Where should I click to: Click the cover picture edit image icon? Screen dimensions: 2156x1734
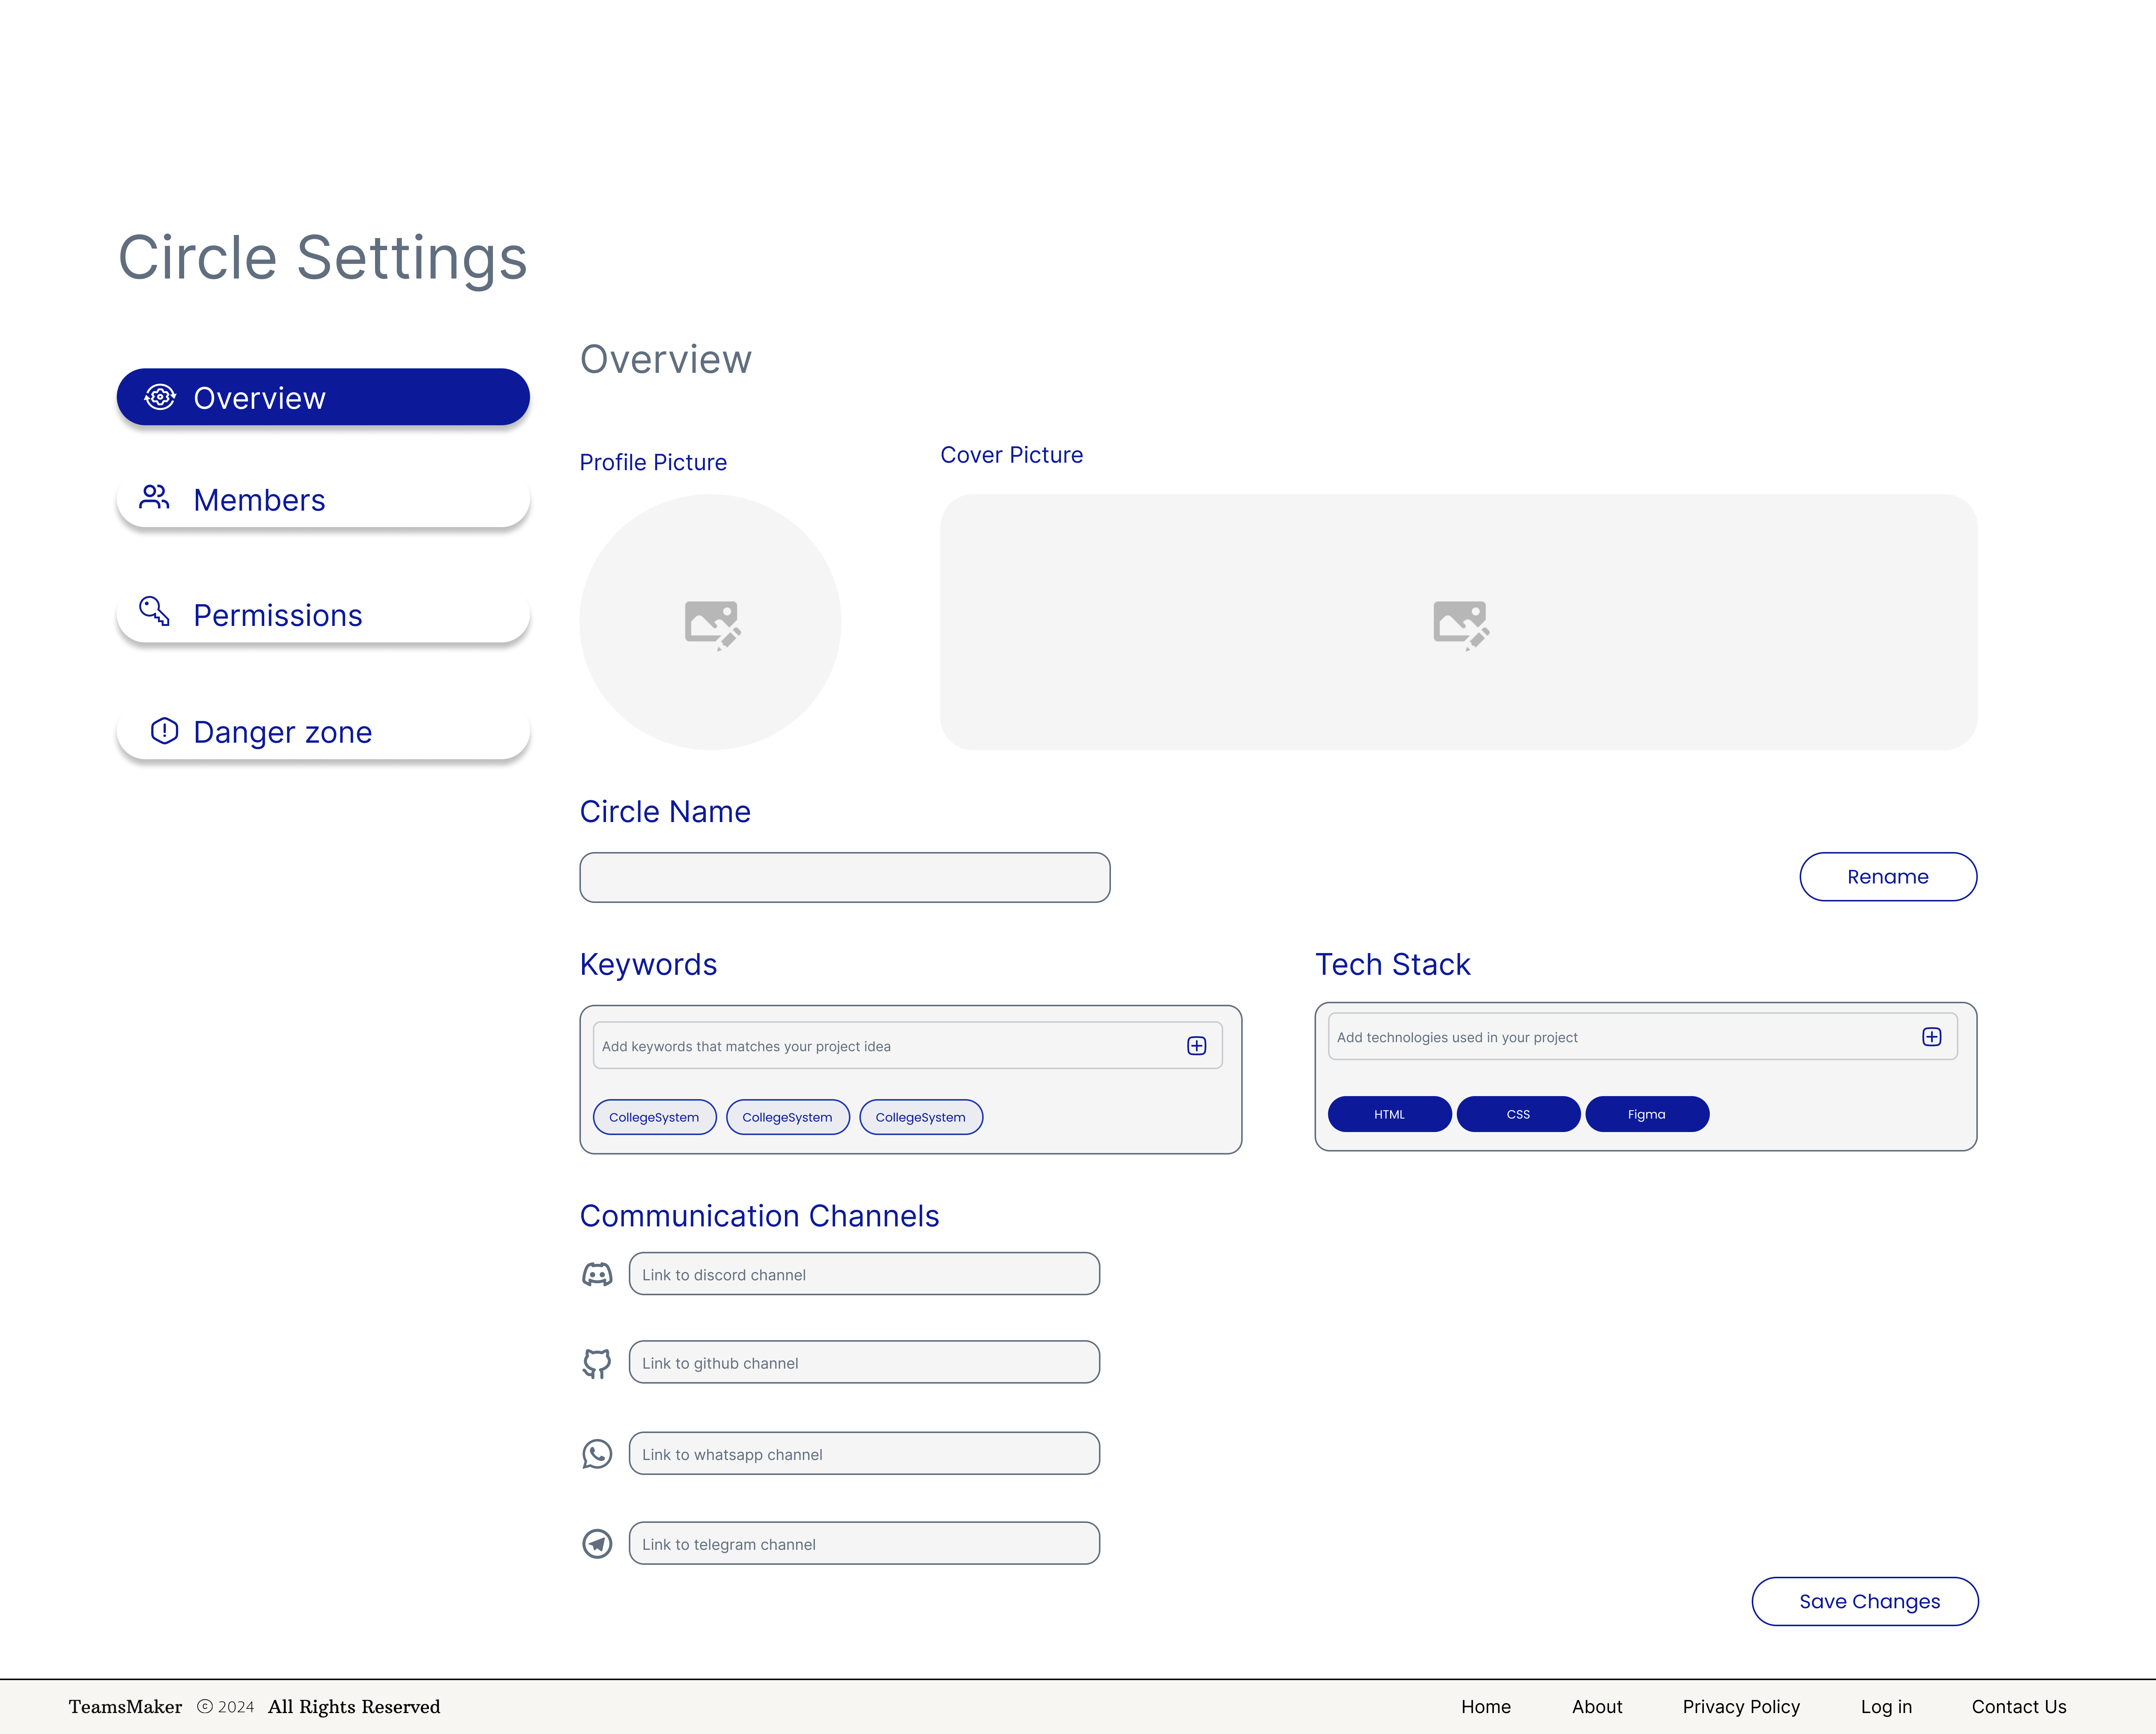1460,624
